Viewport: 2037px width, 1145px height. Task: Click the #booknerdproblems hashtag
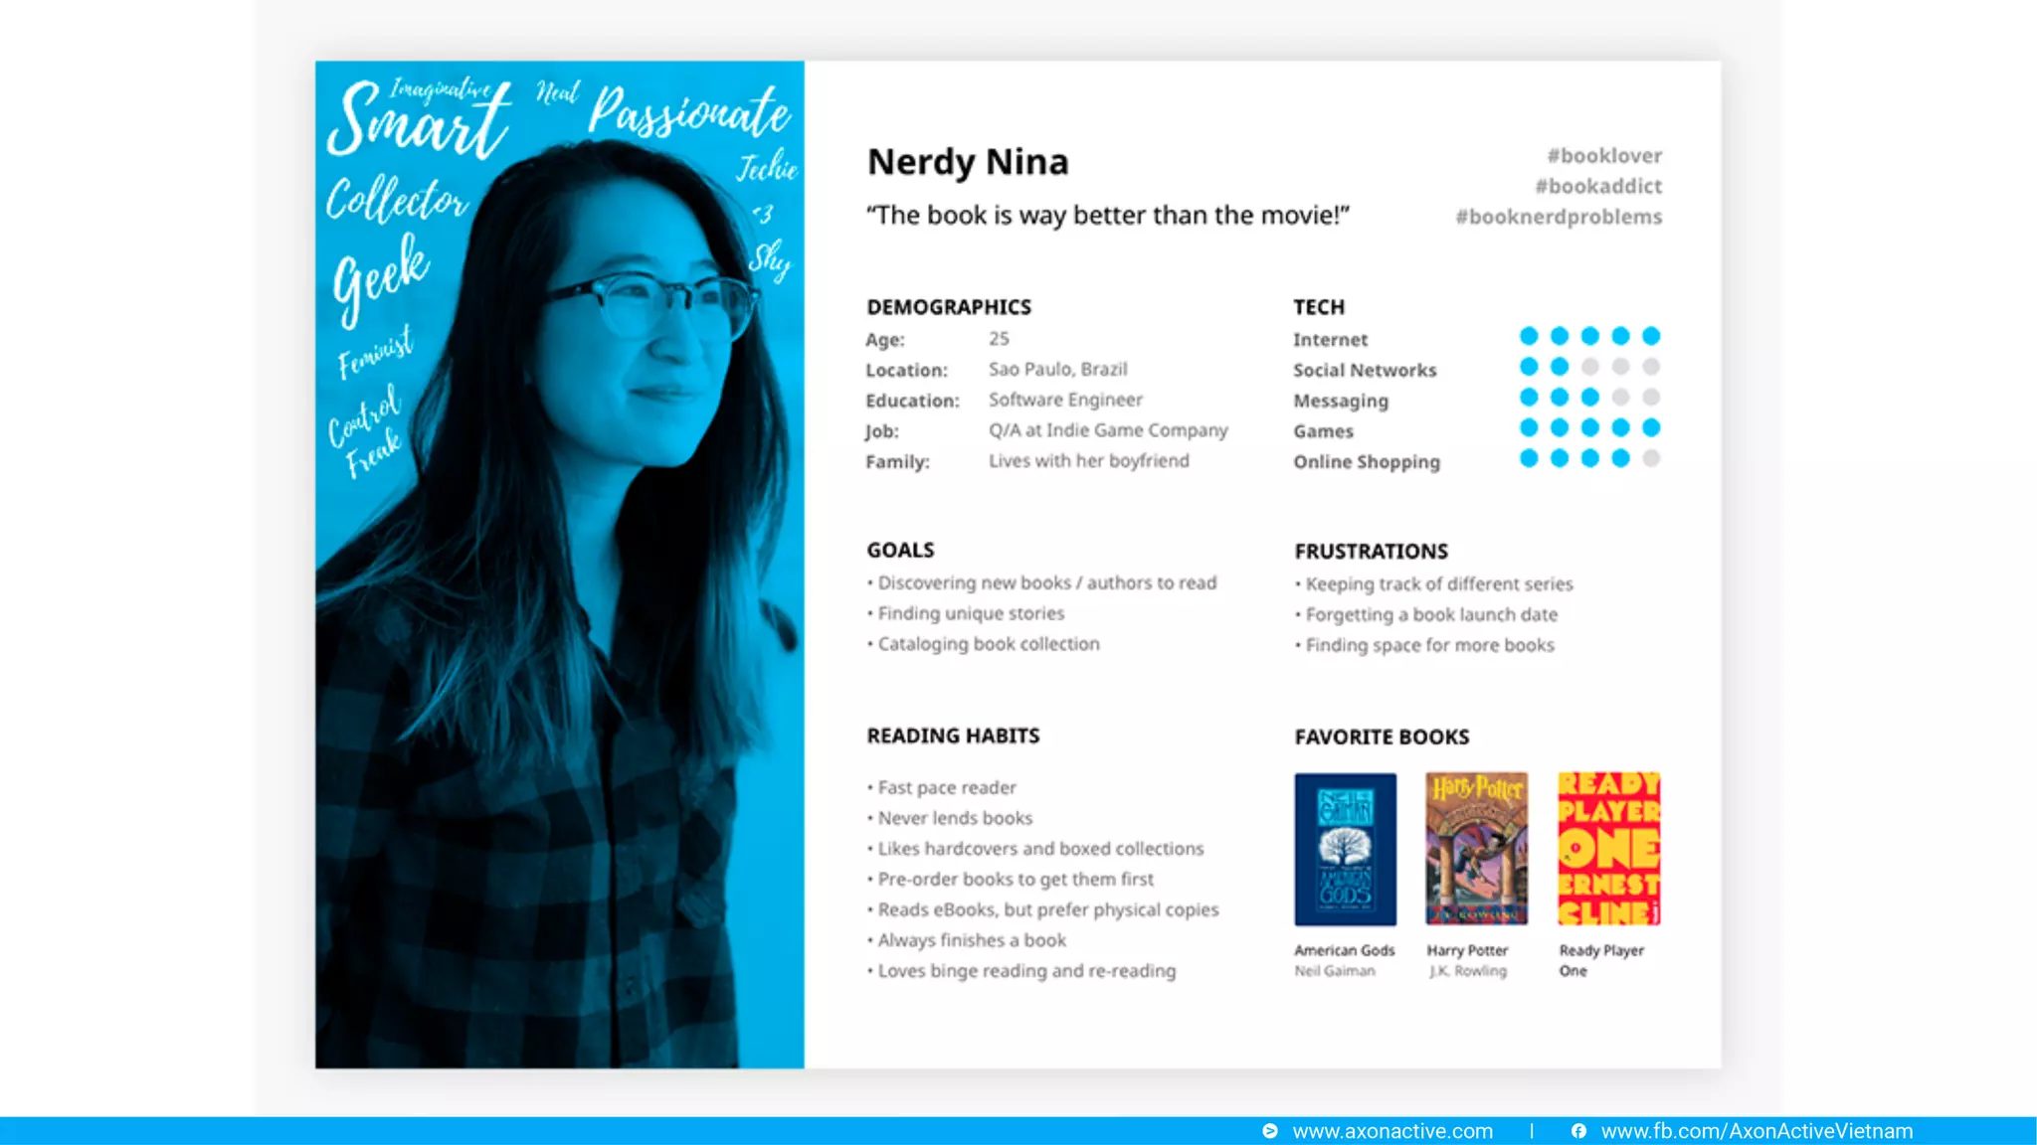[1559, 217]
